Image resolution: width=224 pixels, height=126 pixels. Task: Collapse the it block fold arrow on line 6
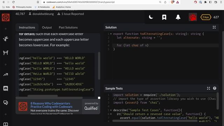pos(111,114)
